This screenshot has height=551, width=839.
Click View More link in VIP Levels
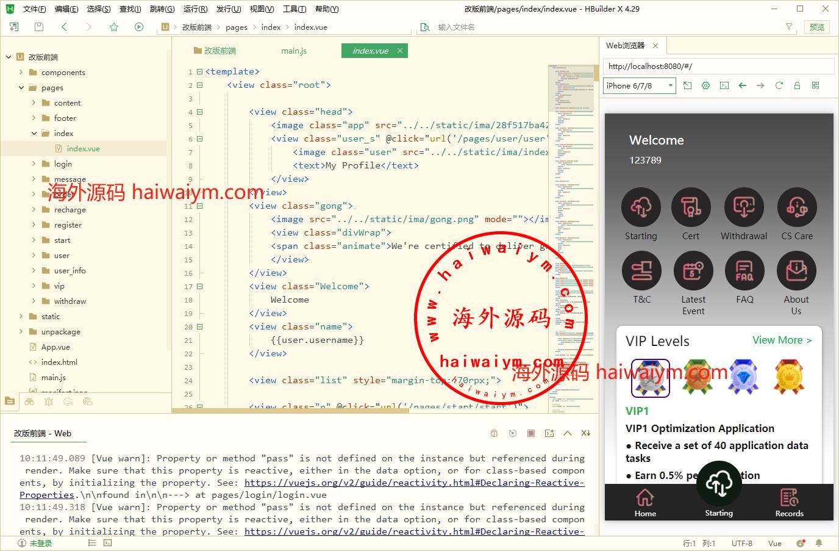click(x=782, y=340)
